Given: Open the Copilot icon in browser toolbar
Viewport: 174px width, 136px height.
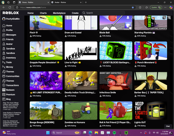Looking at the screenshot, I should tap(171, 7).
